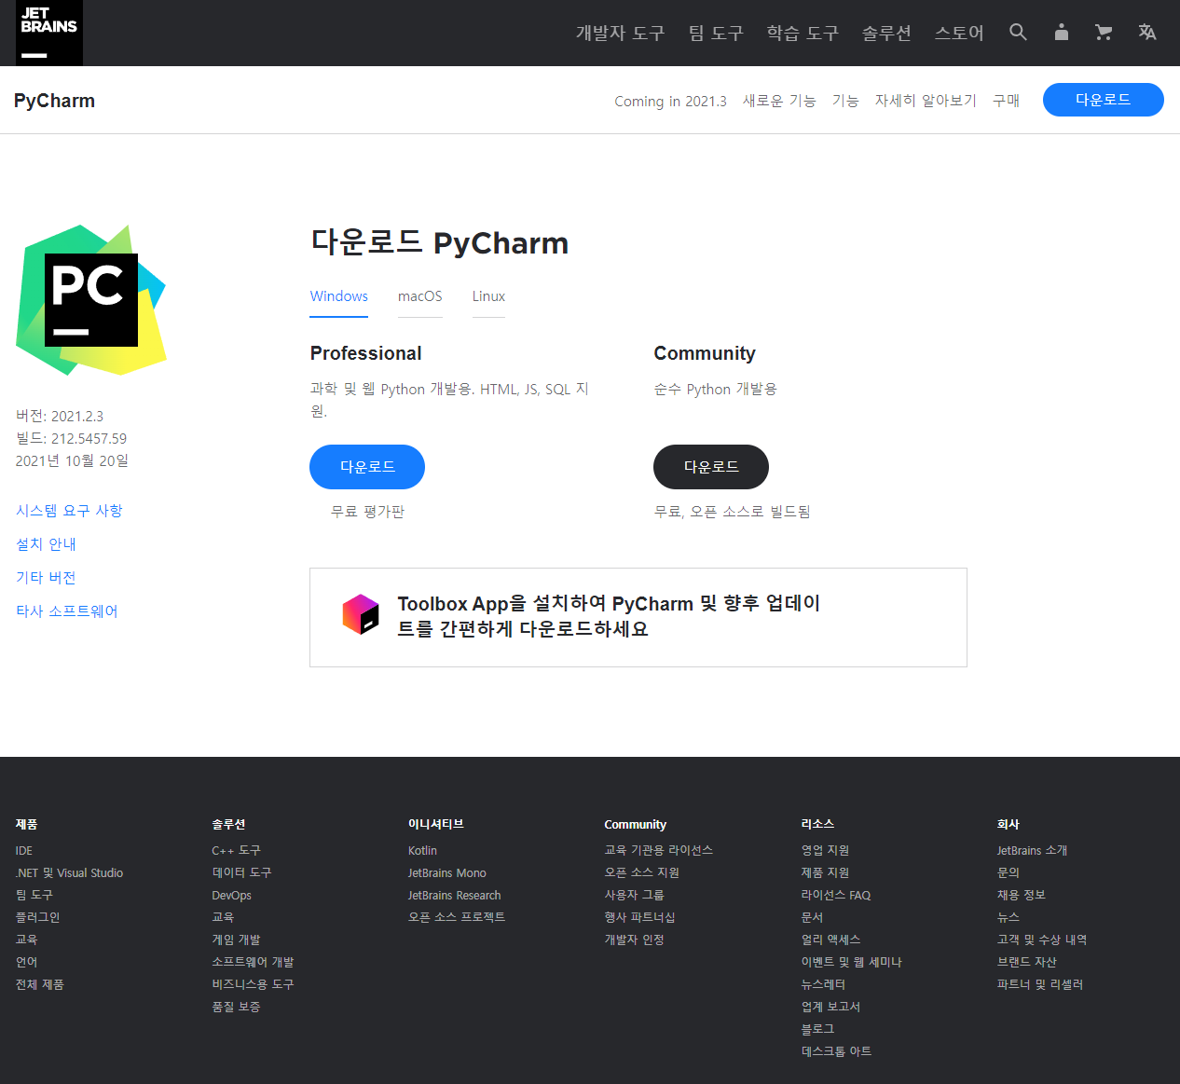
Task: Open footer JetBrains 소개 link
Action: pyautogui.click(x=1033, y=851)
